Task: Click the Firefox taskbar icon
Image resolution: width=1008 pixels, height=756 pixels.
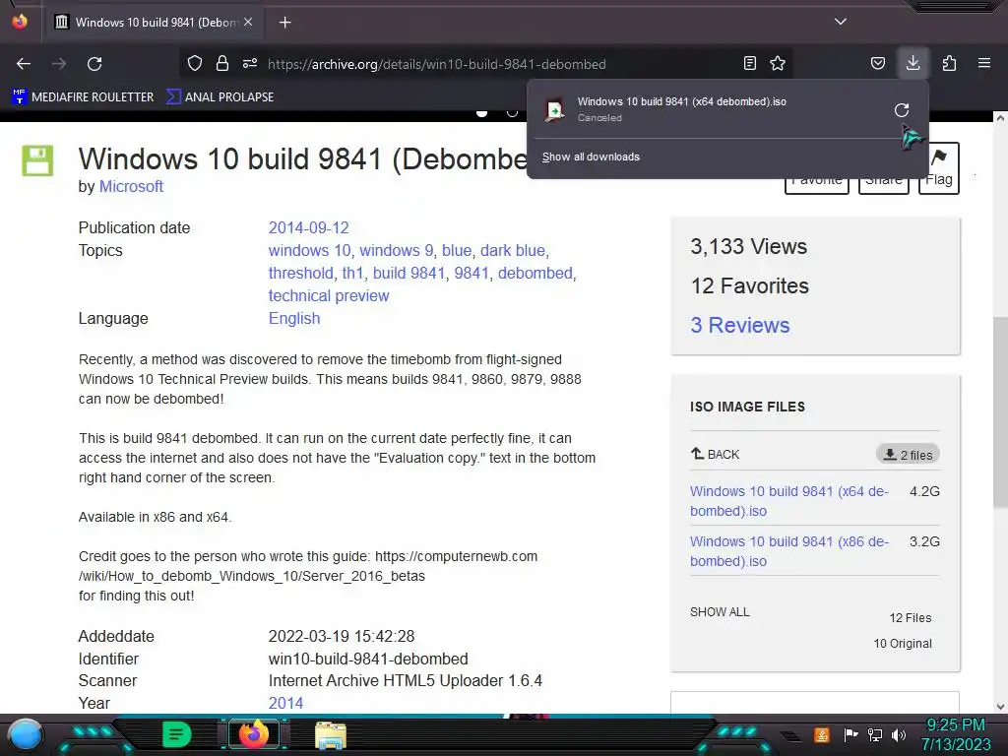Action: click(253, 734)
